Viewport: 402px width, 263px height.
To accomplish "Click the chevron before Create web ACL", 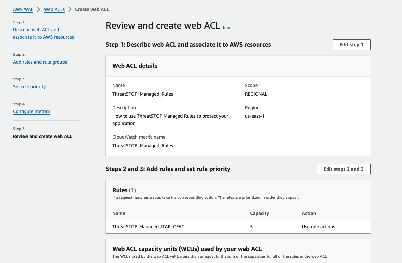I will click(70, 9).
